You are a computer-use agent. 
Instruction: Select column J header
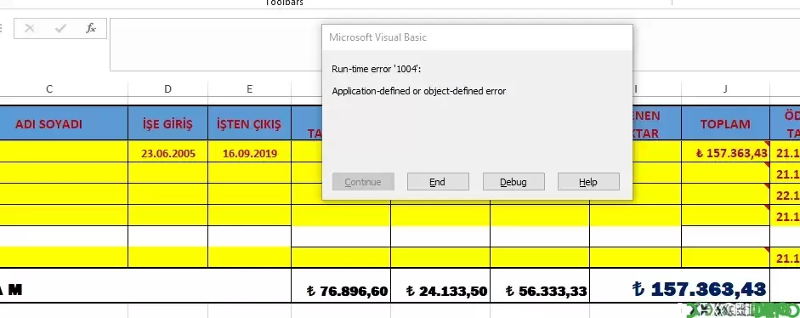(725, 88)
